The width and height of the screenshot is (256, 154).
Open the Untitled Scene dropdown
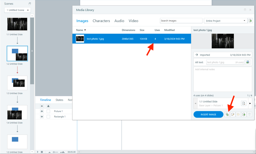coord(17,10)
